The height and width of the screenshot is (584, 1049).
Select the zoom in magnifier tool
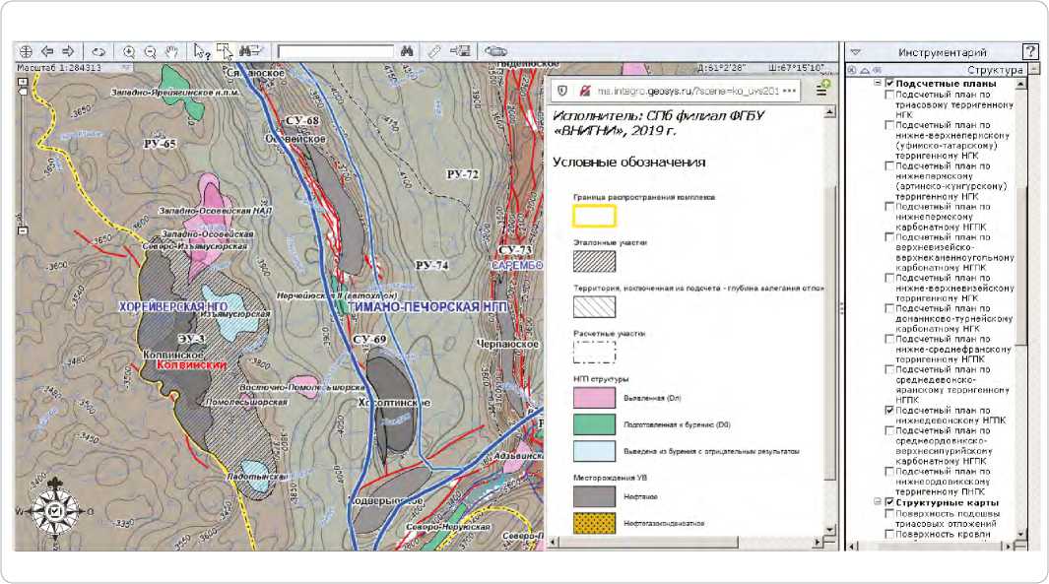[x=129, y=51]
